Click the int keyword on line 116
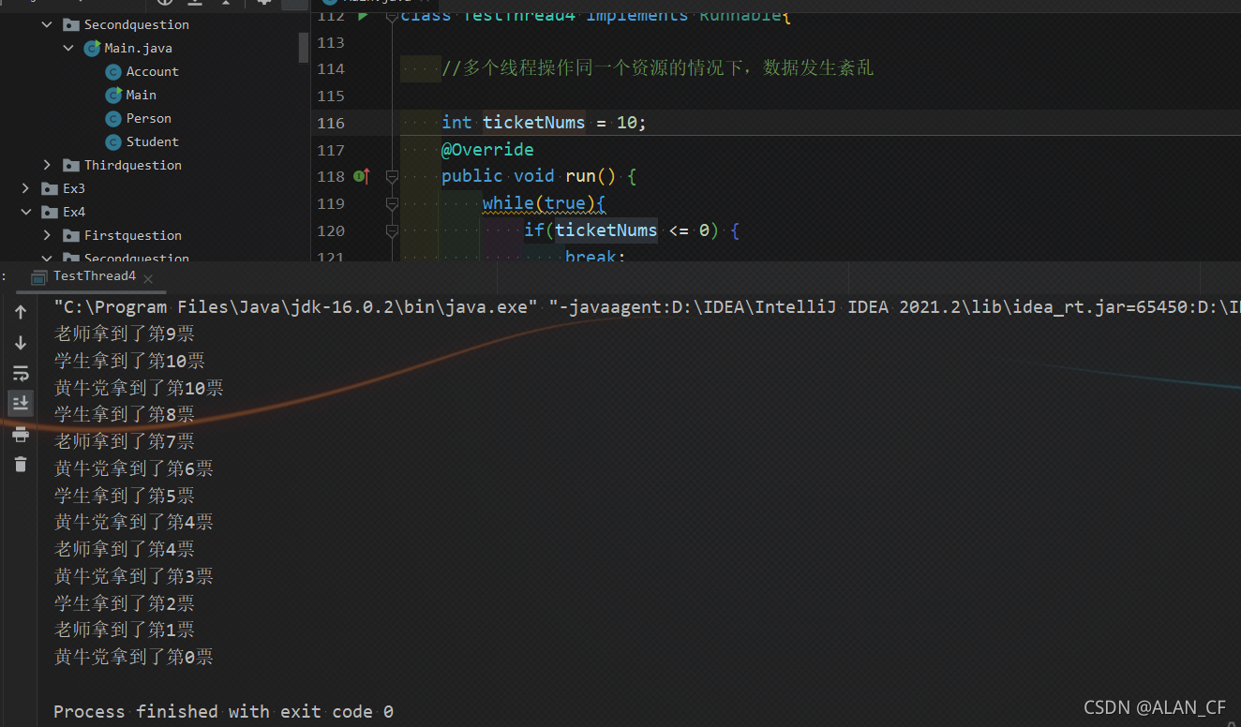Image resolution: width=1241 pixels, height=727 pixels. 456,123
